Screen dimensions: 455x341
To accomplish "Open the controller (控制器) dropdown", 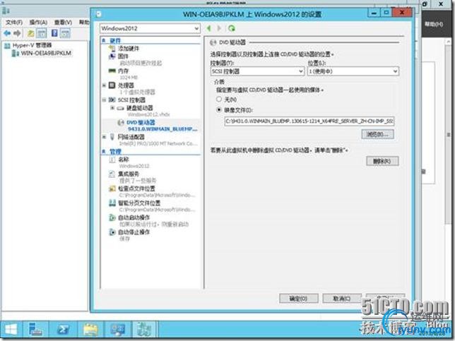I will [257, 71].
